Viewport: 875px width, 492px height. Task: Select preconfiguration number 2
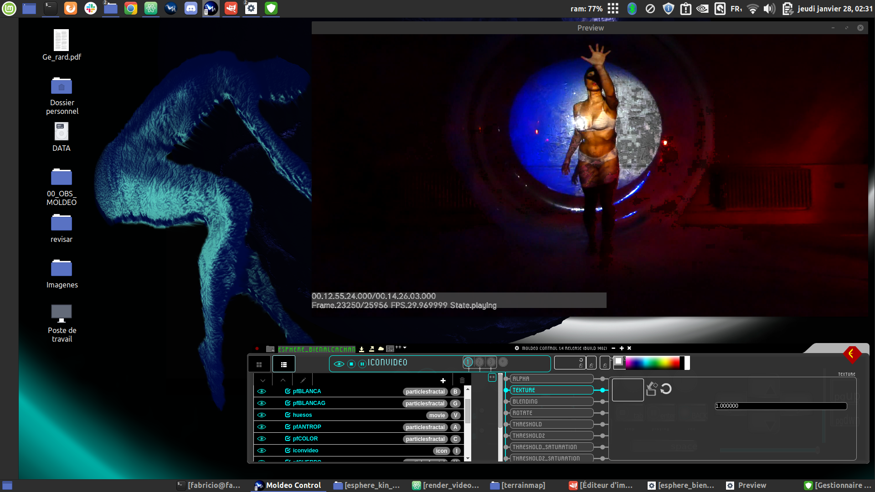coord(479,362)
